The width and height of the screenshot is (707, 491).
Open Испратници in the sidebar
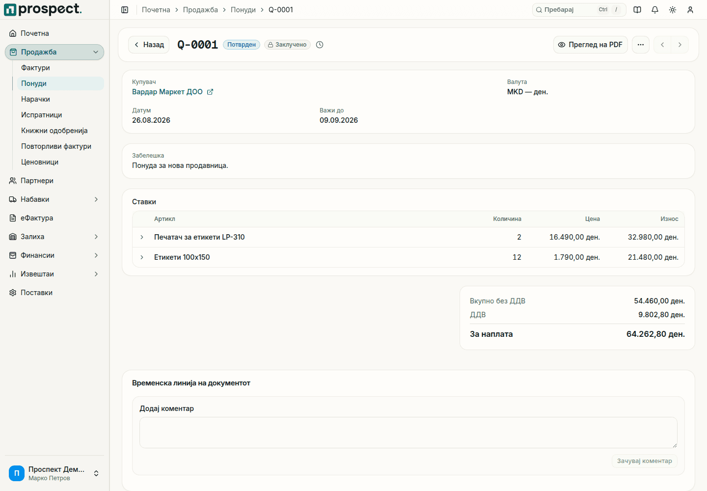point(60,115)
